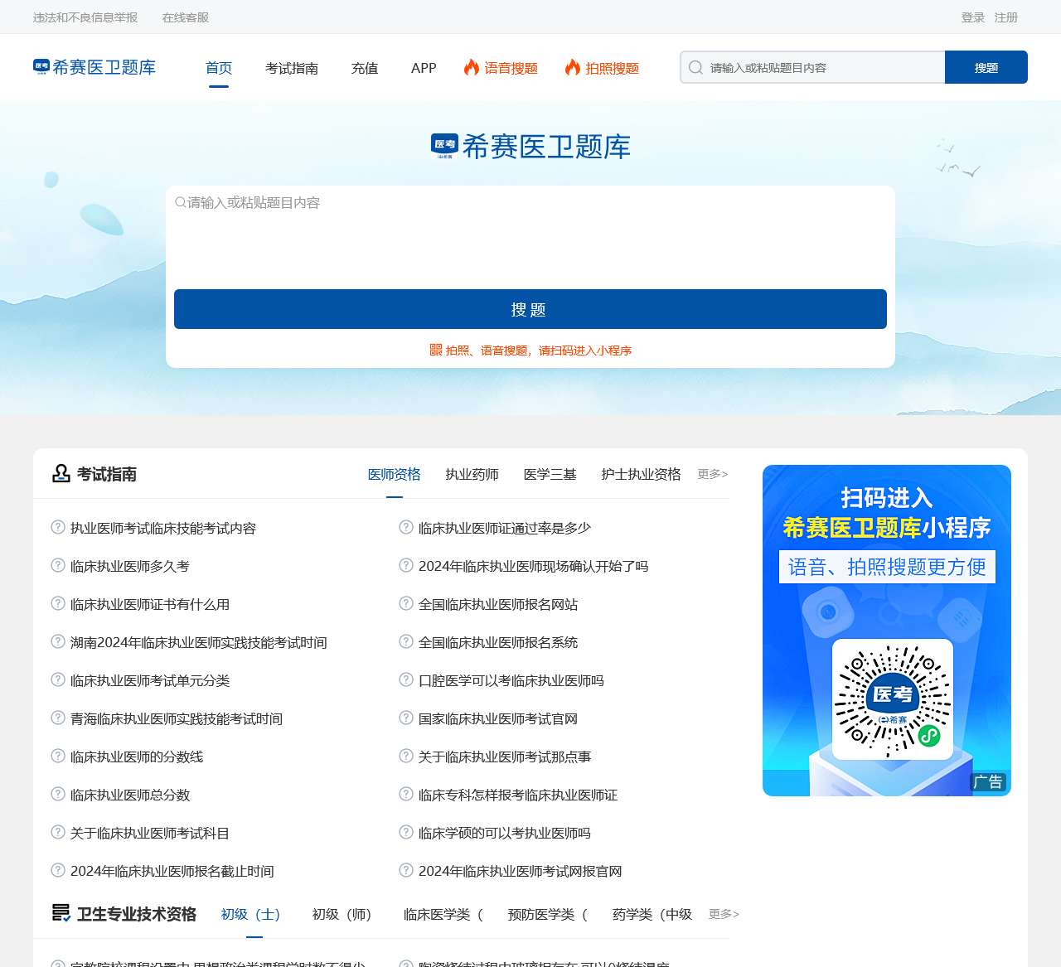Image resolution: width=1061 pixels, height=967 pixels.
Task: Expand 更多> in 卫生专业技术资格 tabs
Action: pos(724,914)
